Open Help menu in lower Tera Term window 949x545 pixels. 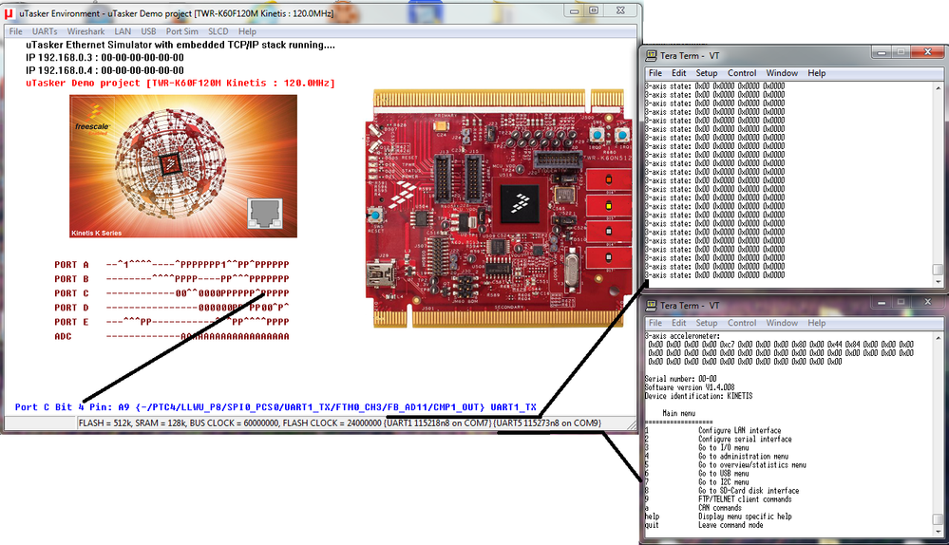pyautogui.click(x=816, y=323)
